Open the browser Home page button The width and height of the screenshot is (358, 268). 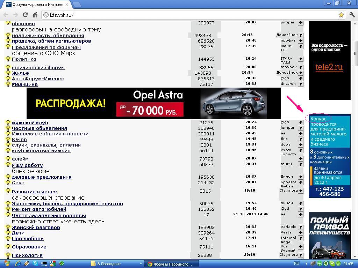click(35, 15)
